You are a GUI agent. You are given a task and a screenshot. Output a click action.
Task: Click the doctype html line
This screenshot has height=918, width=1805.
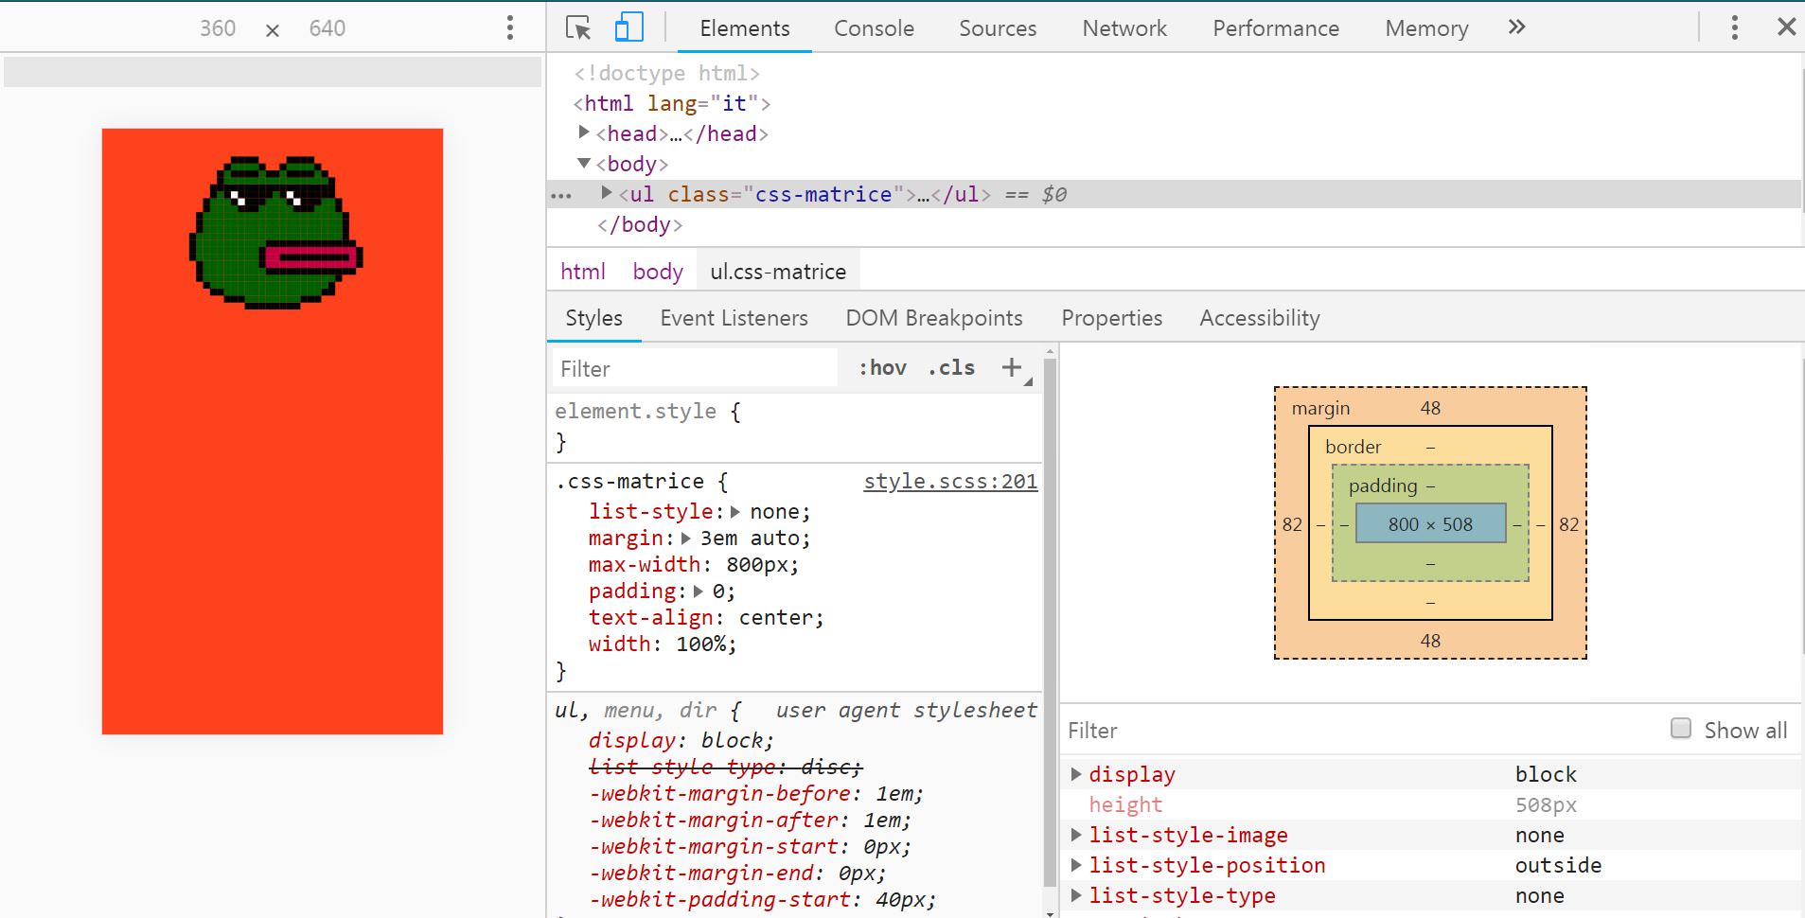[x=666, y=73]
